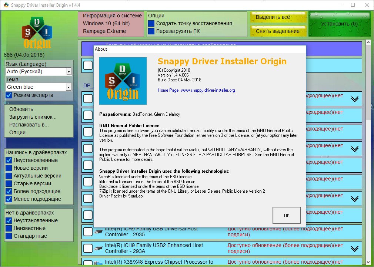Check the "Неизвестные" filter
Image resolution: width=374 pixels, height=267 pixels.
(9, 229)
